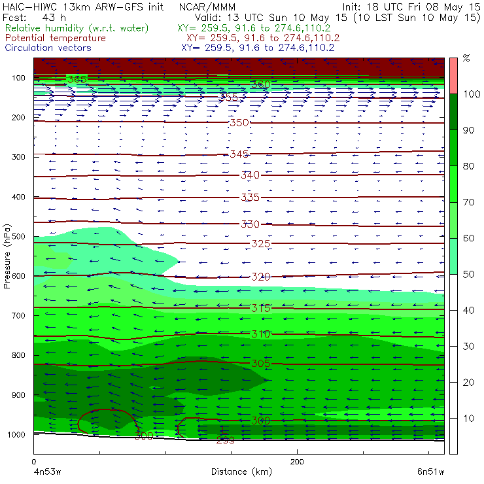Click the pink above-100% colorbar swatch
Screen dimensions: 484x484
tap(453, 76)
